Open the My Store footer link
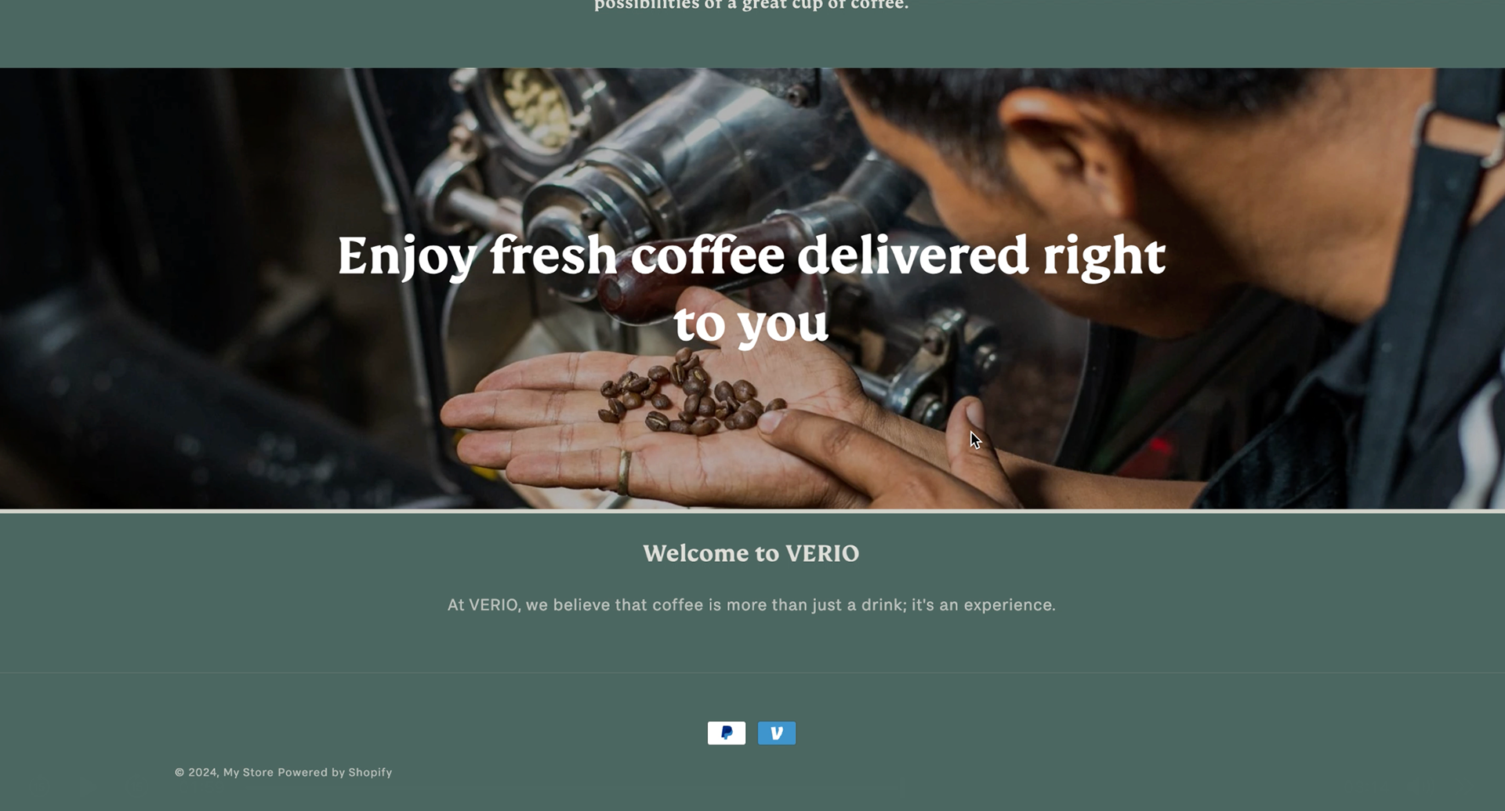The image size is (1505, 811). pos(248,772)
